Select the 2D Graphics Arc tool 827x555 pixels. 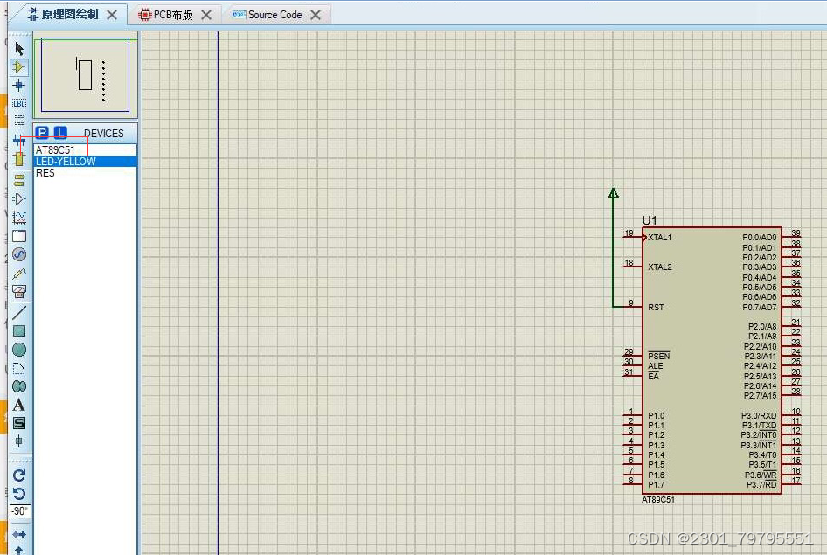coord(19,369)
